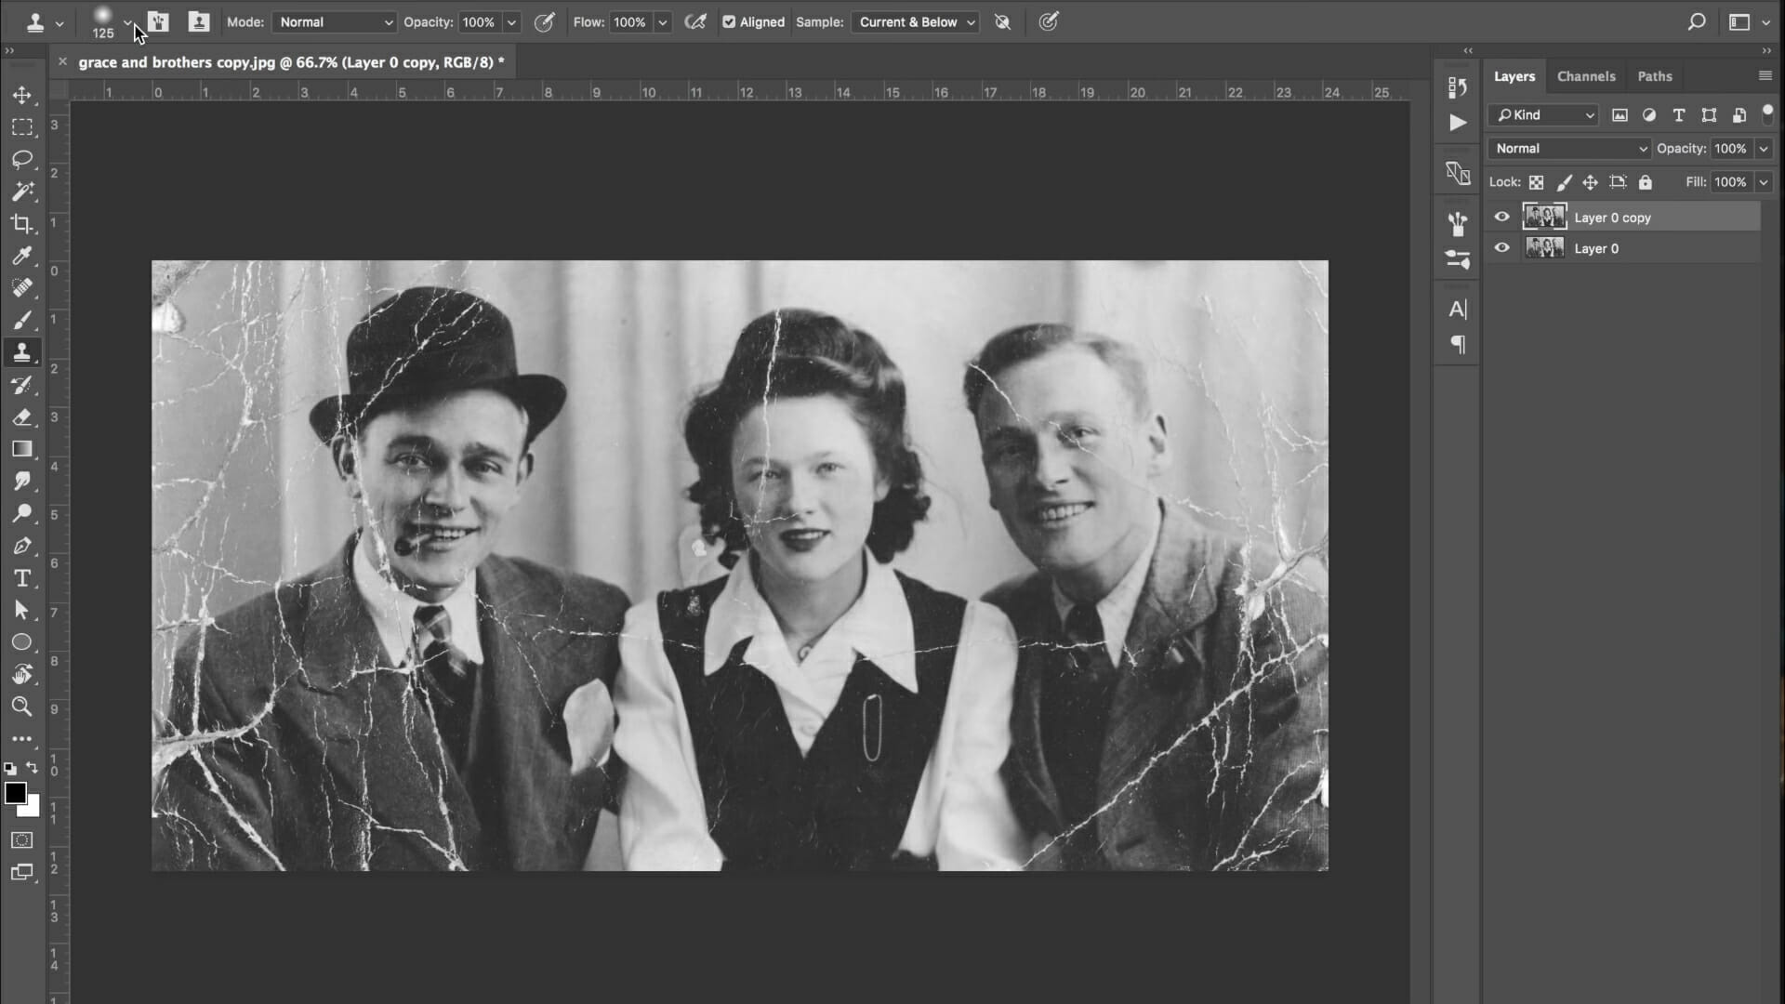
Task: Select the Horizontal Type tool
Action: point(22,578)
